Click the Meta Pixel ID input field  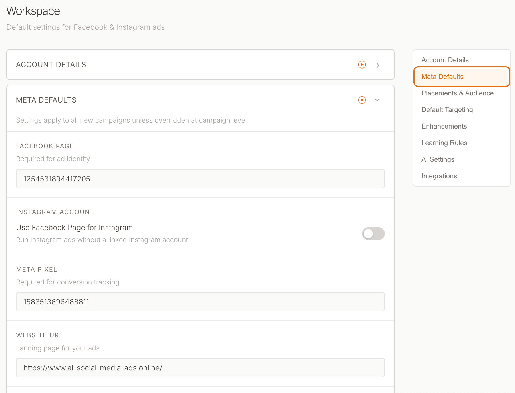pyautogui.click(x=200, y=302)
